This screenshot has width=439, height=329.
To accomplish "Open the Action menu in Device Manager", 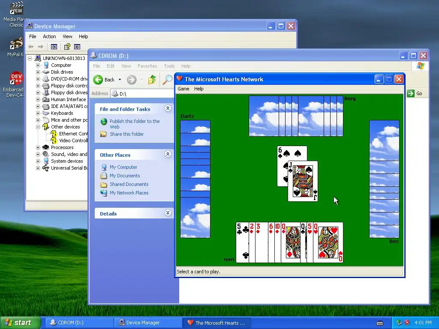I will tap(49, 36).
